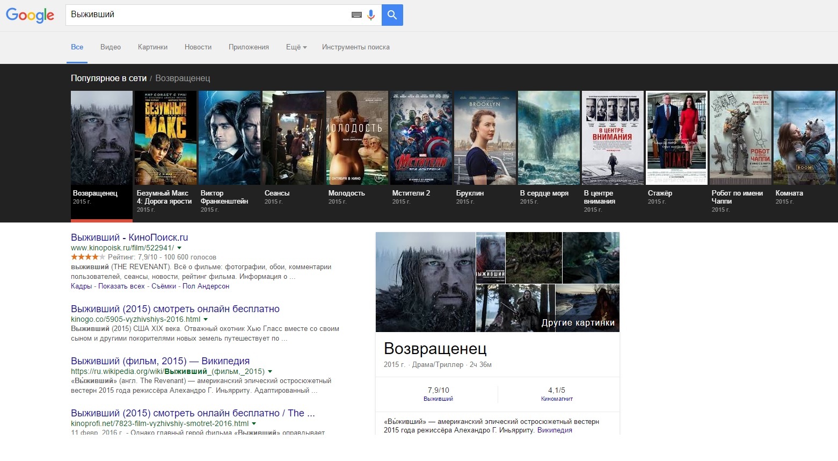Image resolution: width=838 pixels, height=461 pixels.
Task: Click the Съёмки sitelink
Action: (164, 286)
